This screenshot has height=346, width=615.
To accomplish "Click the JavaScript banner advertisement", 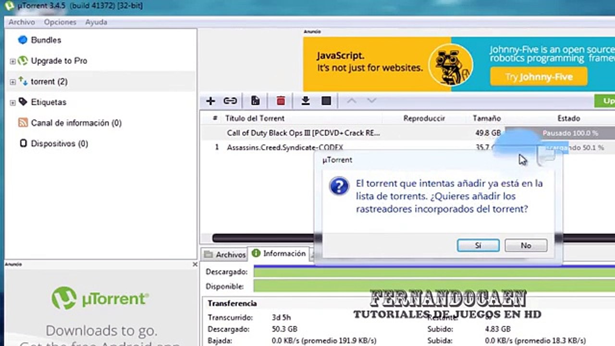I will pyautogui.click(x=459, y=64).
